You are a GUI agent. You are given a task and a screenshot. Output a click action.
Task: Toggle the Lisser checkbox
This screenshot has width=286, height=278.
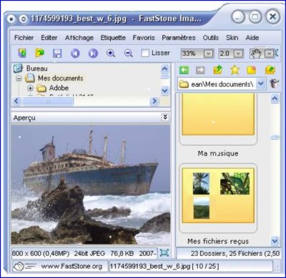(145, 53)
